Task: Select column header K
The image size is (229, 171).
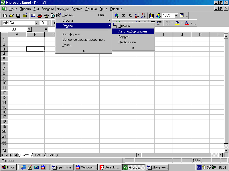Action: [200, 34]
